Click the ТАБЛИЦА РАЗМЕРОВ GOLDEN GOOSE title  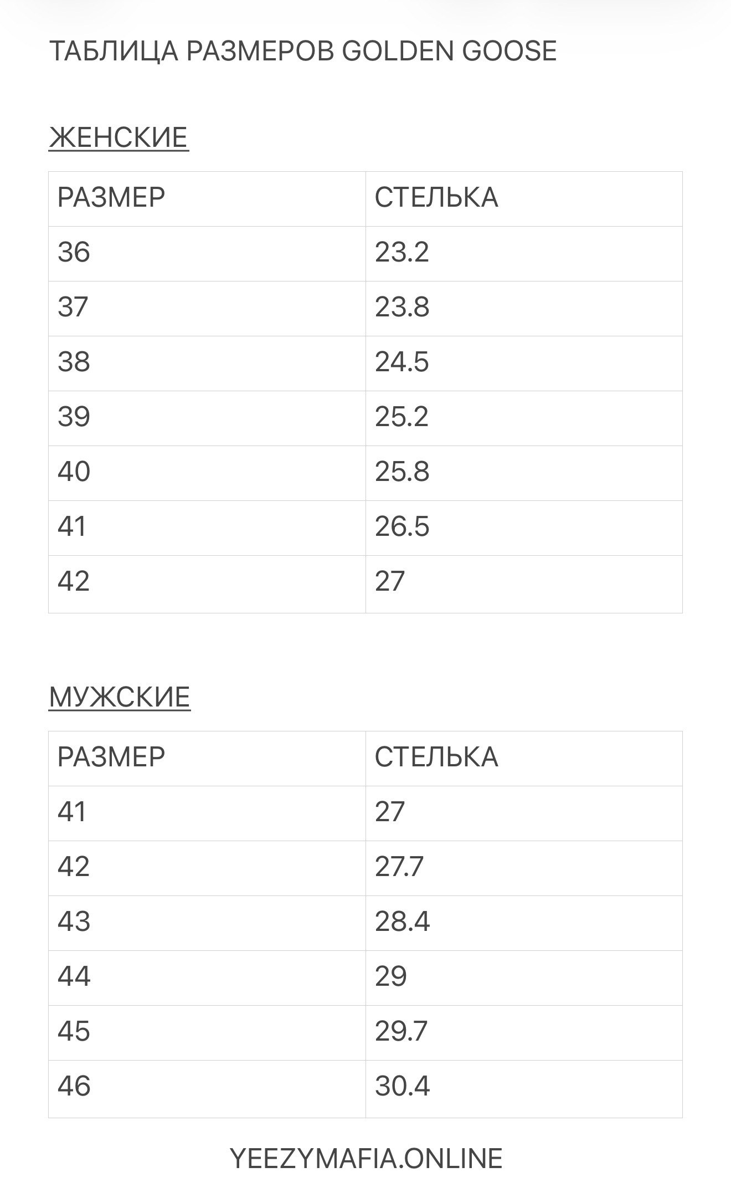[303, 51]
